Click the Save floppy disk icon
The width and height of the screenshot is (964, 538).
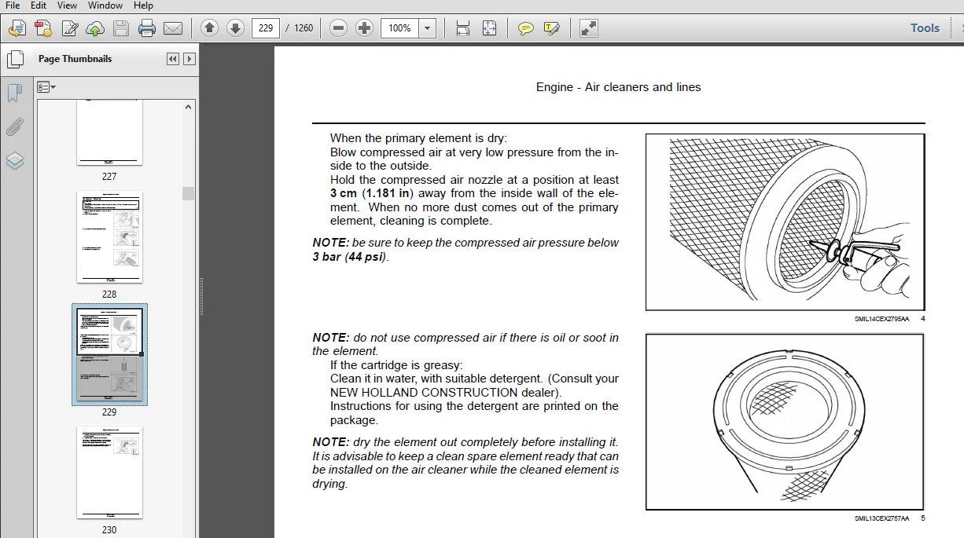(x=121, y=29)
